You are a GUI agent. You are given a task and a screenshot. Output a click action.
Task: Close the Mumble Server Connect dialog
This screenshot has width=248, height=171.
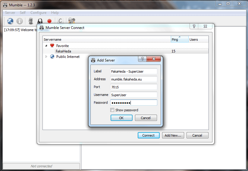205,26
